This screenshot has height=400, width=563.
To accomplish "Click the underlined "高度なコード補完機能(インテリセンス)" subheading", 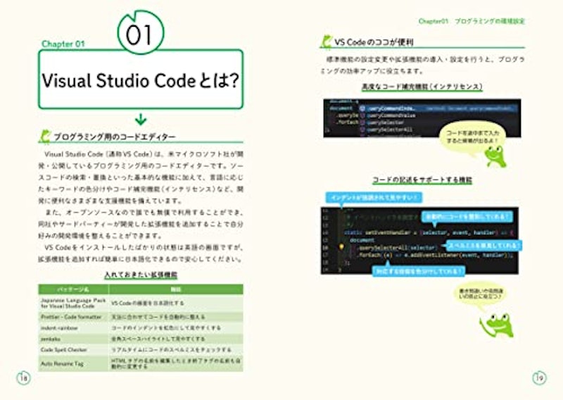I will (x=422, y=87).
